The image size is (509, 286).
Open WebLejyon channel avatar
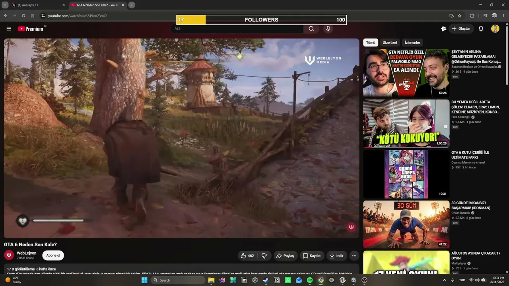(x=9, y=255)
